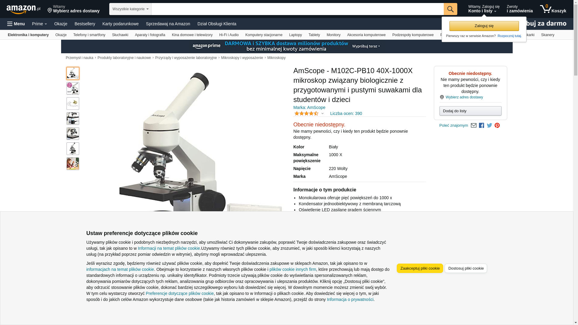
Task: Share the product on Facebook
Action: [481, 125]
